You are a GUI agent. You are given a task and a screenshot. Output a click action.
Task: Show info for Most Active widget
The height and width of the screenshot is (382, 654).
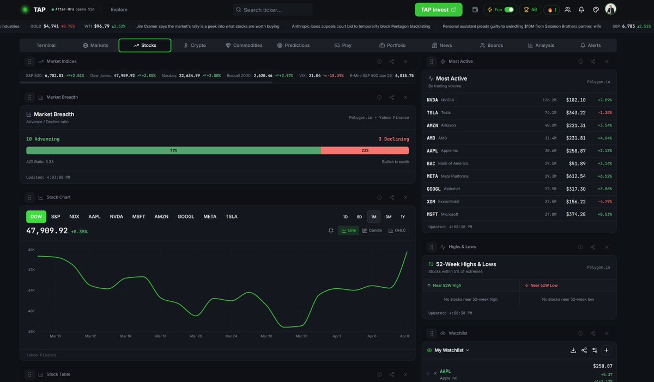click(x=580, y=62)
